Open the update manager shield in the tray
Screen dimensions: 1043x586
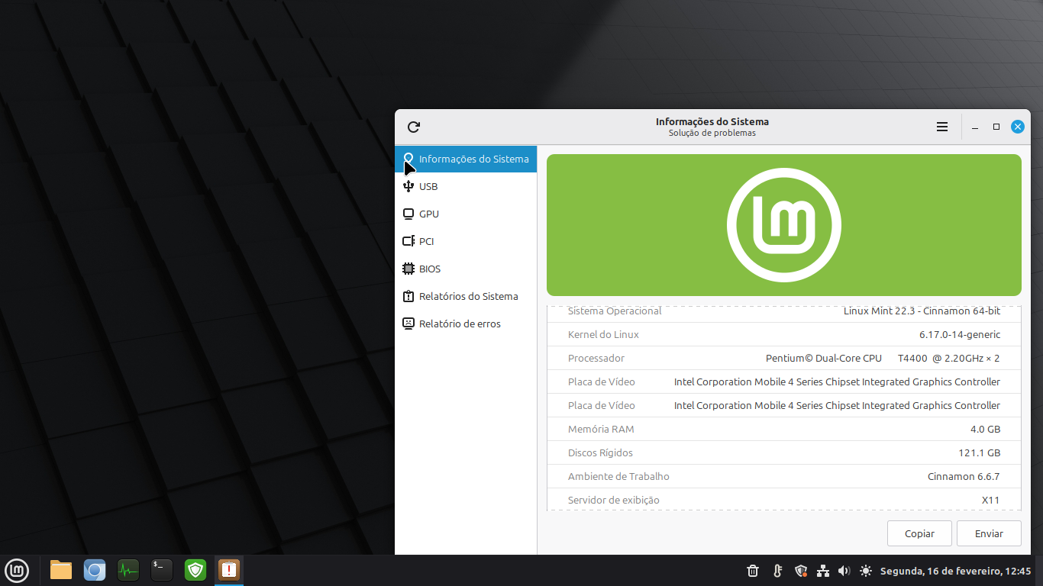pyautogui.click(x=801, y=571)
